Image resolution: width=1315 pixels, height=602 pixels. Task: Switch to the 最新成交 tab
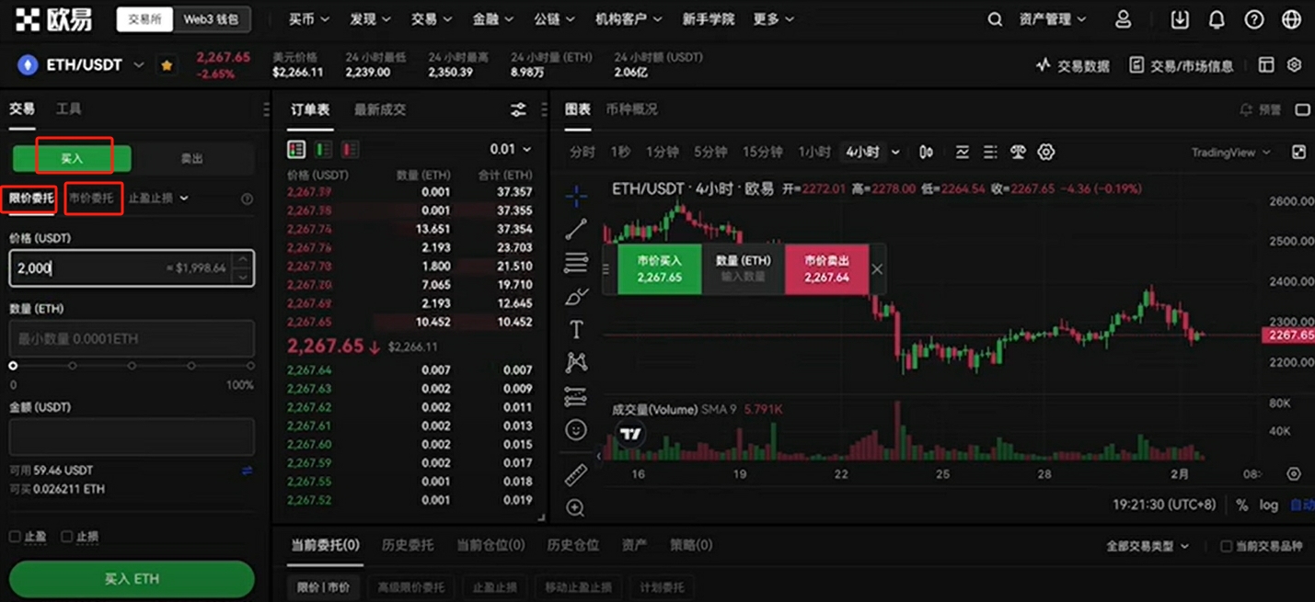pyautogui.click(x=380, y=109)
